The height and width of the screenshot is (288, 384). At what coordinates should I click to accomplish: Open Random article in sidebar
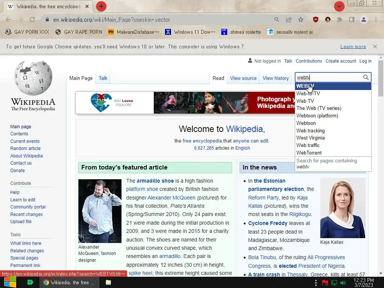tap(25, 148)
